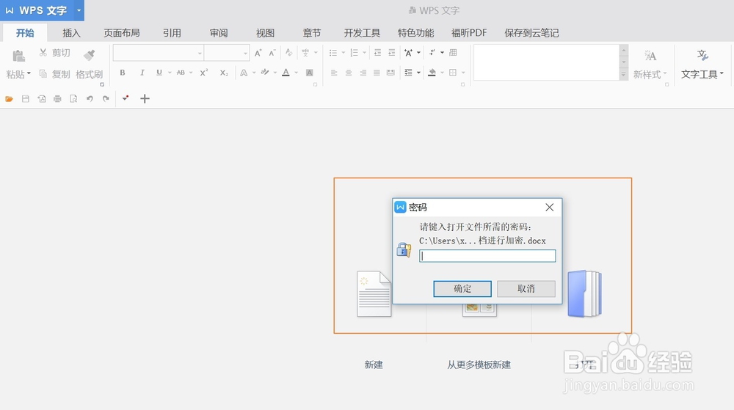Switch to 页面布局 tab
Image resolution: width=734 pixels, height=410 pixels.
point(122,33)
